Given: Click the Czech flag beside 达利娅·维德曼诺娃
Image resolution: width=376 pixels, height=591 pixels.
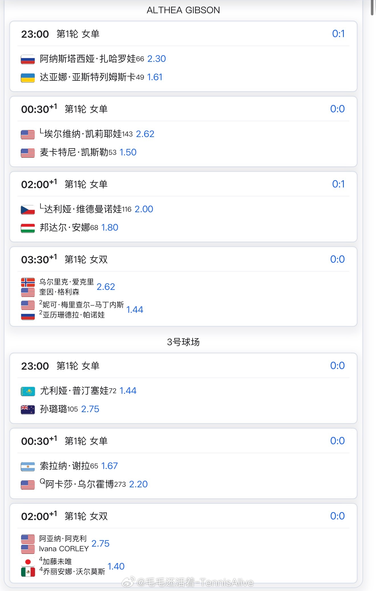Looking at the screenshot, I should click(28, 210).
